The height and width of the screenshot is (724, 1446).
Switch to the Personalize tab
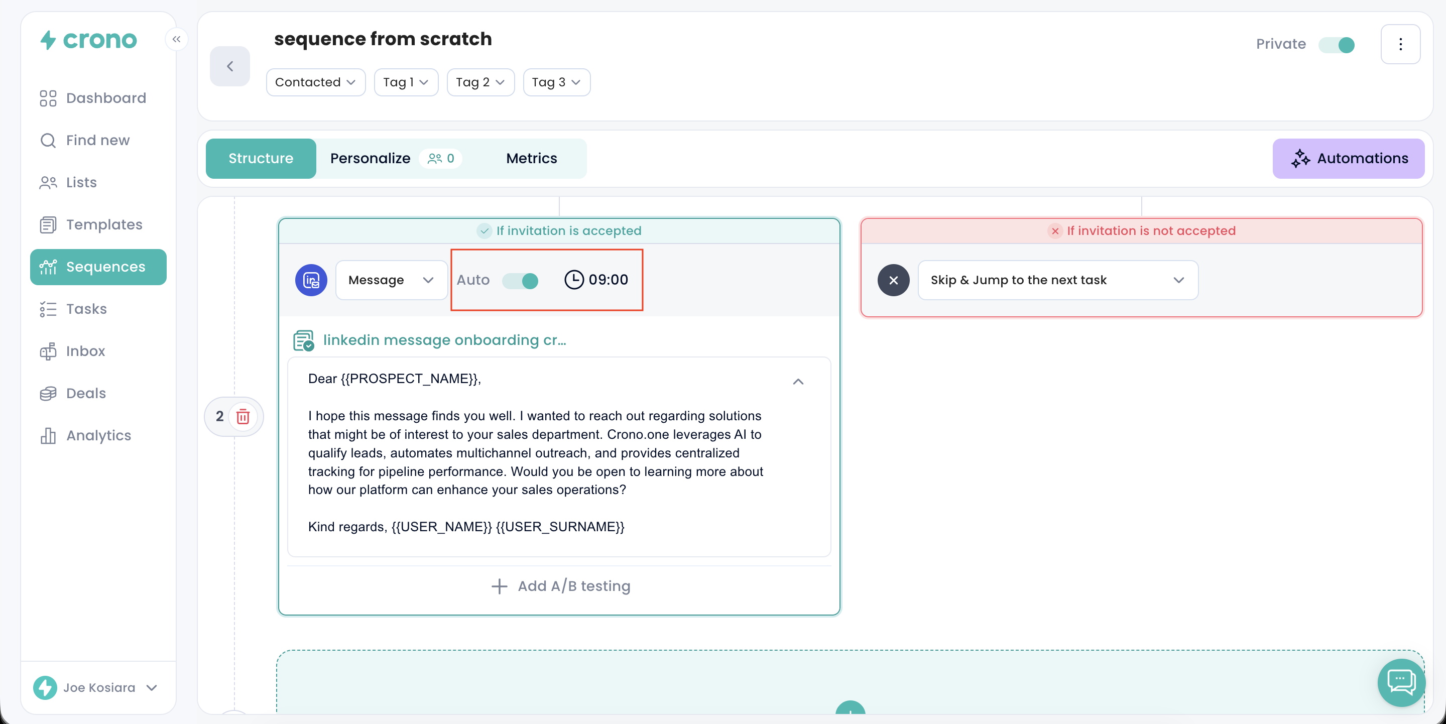coord(370,158)
